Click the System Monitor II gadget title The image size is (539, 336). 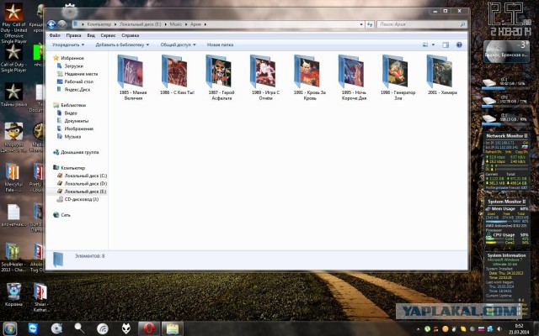pyautogui.click(x=507, y=202)
